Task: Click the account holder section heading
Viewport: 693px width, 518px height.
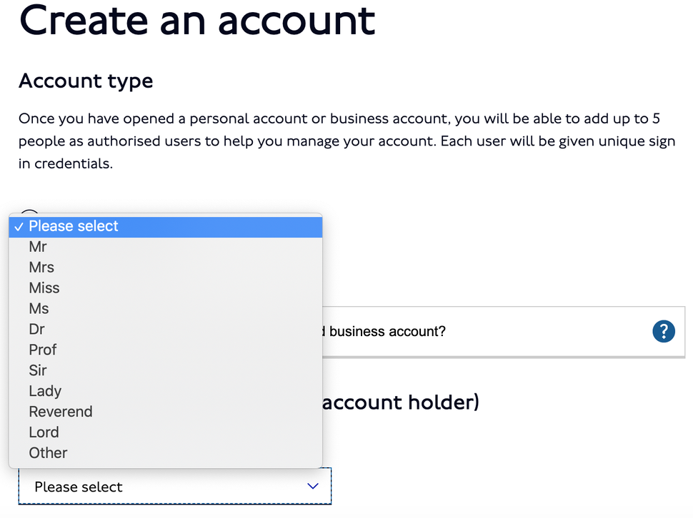Action: pyautogui.click(x=400, y=402)
